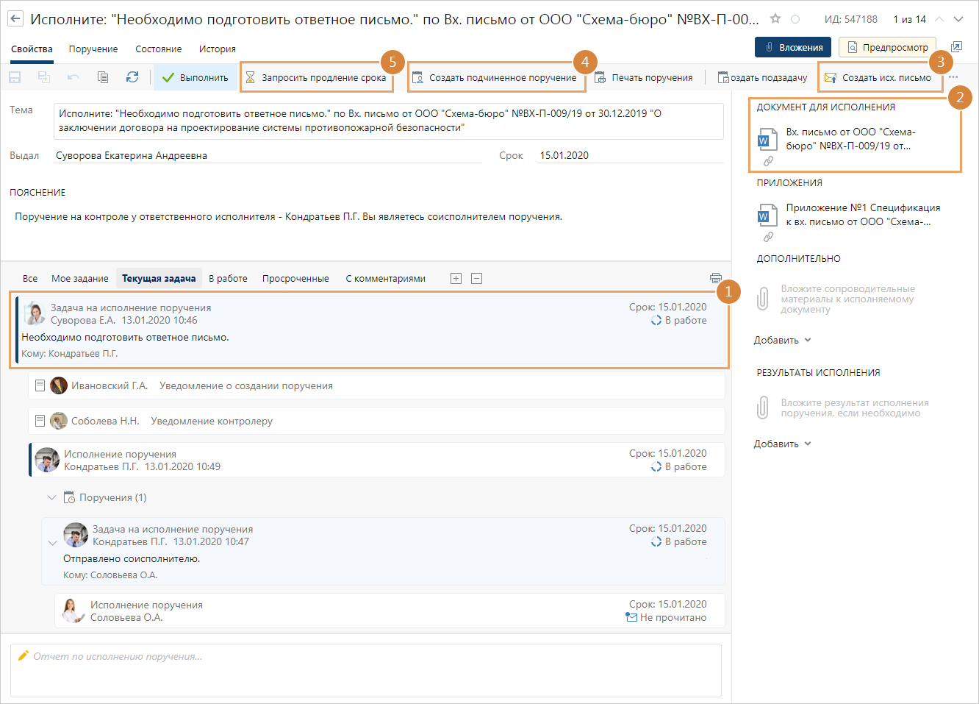Open task in new window icon
This screenshot has height=704, width=979.
956,47
